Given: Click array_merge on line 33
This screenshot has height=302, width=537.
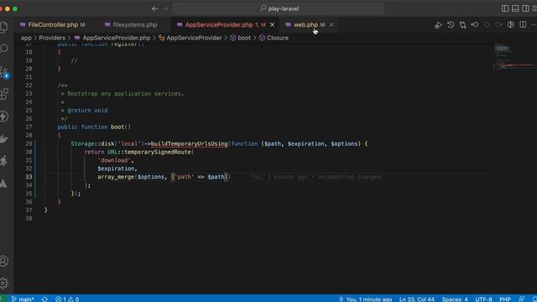Looking at the screenshot, I should pyautogui.click(x=116, y=177).
